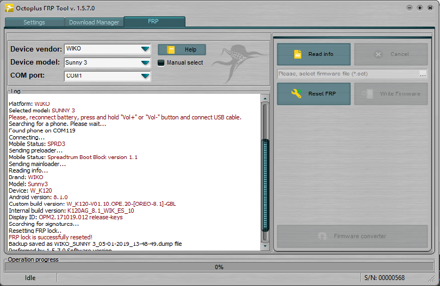Click log line 'Sending mainloader...'
Viewport: 440px width, 286px height.
[38, 164]
